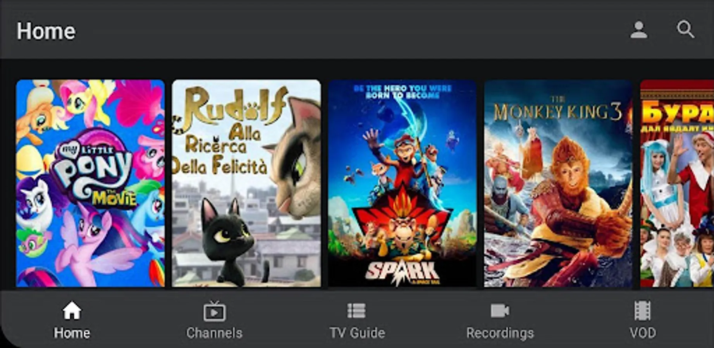Select the Home tab label in bottom bar
The image size is (714, 348).
pyautogui.click(x=72, y=333)
